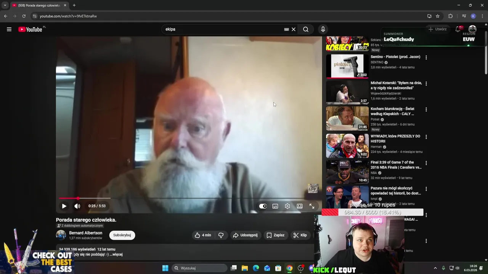Open options menu for WYWIADY video
488x274 pixels.
[x=426, y=137]
